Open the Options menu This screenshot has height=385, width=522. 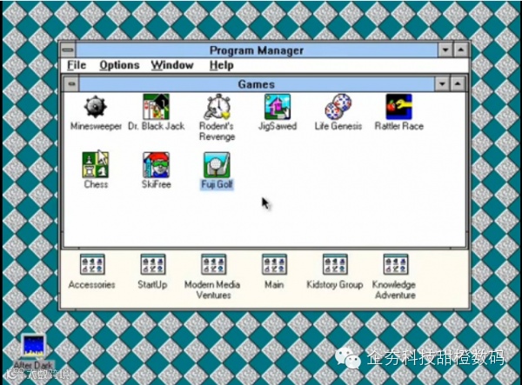point(119,65)
